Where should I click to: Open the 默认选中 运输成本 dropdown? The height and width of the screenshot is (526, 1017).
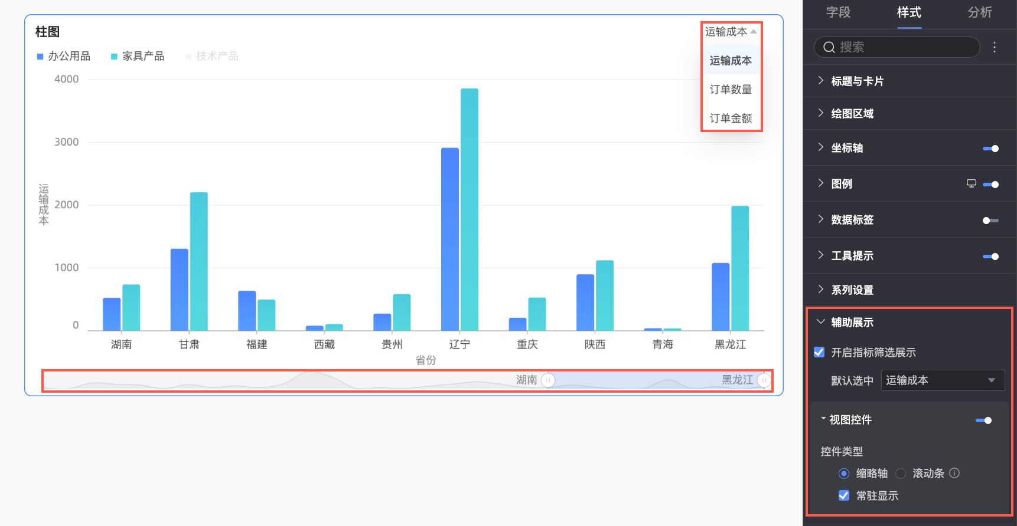pos(943,380)
